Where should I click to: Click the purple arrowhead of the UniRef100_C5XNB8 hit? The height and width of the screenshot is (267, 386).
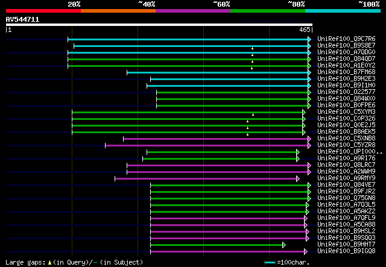pos(309,139)
